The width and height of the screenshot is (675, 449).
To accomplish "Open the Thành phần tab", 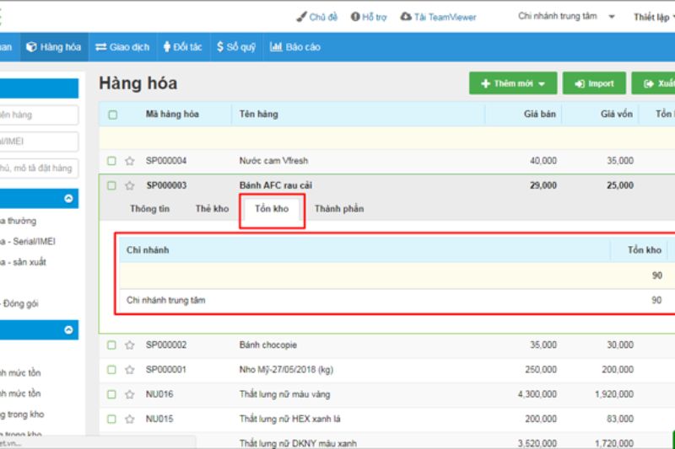I will 339,209.
